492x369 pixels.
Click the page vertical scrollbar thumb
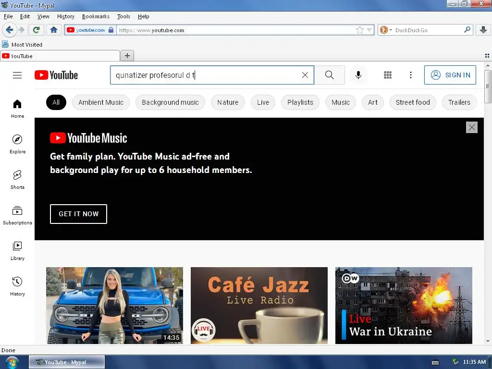(488, 86)
